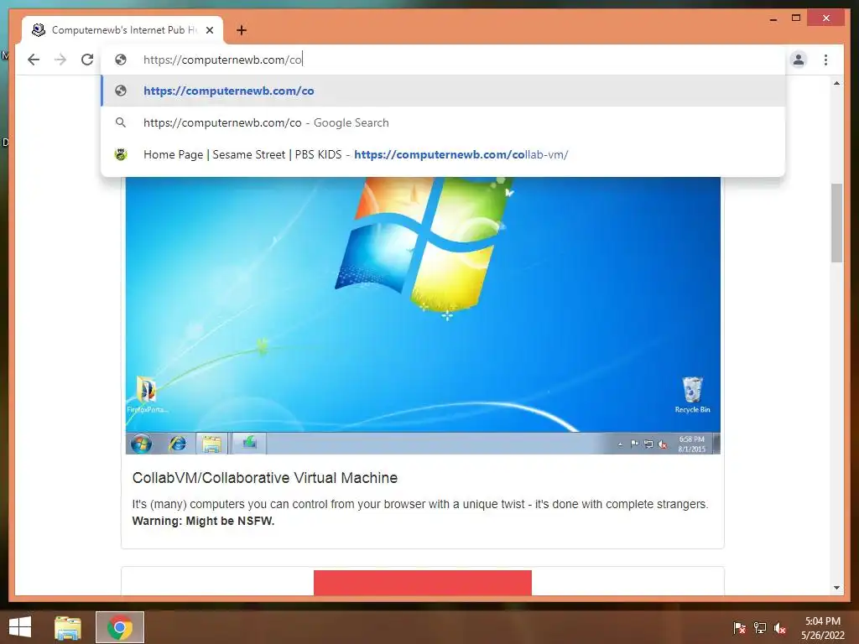The image size is (859, 644).
Task: Click the vertical scrollbar thumb
Action: click(836, 223)
